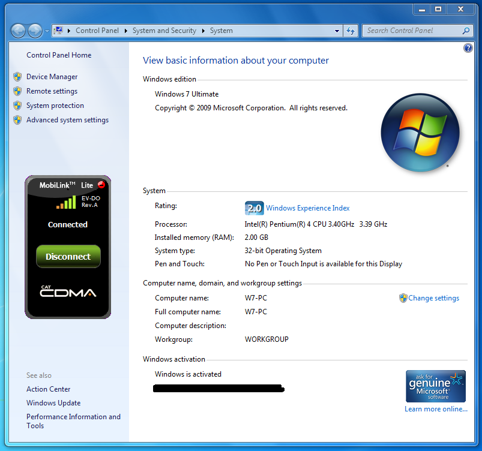The height and width of the screenshot is (451, 482).
Task: Expand arrow before Control Panel breadcrumb
Action: click(69, 31)
